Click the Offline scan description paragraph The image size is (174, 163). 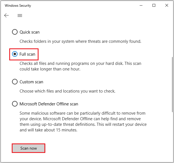tap(83, 122)
